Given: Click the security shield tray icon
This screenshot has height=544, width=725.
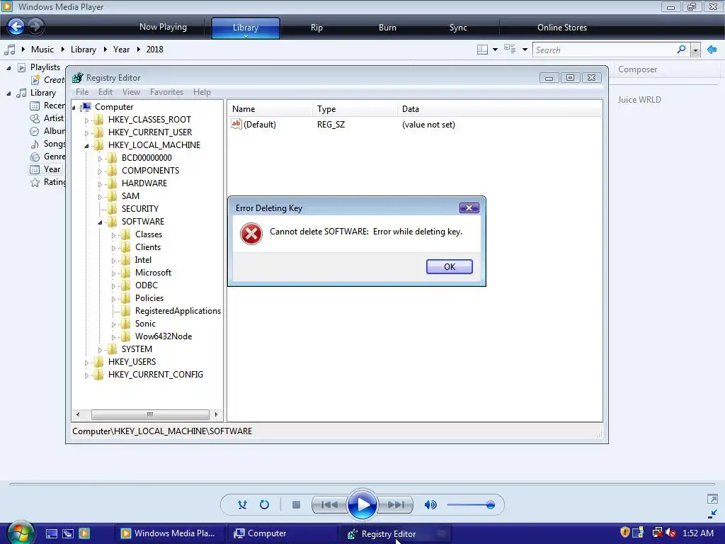Looking at the screenshot, I should point(624,533).
